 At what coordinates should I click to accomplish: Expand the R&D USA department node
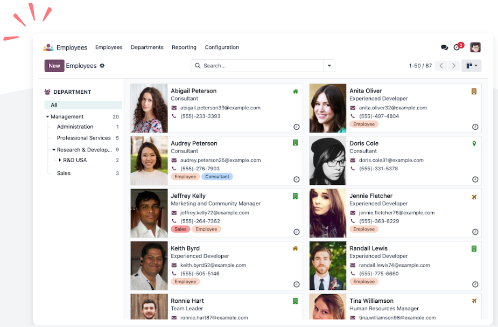pyautogui.click(x=60, y=160)
